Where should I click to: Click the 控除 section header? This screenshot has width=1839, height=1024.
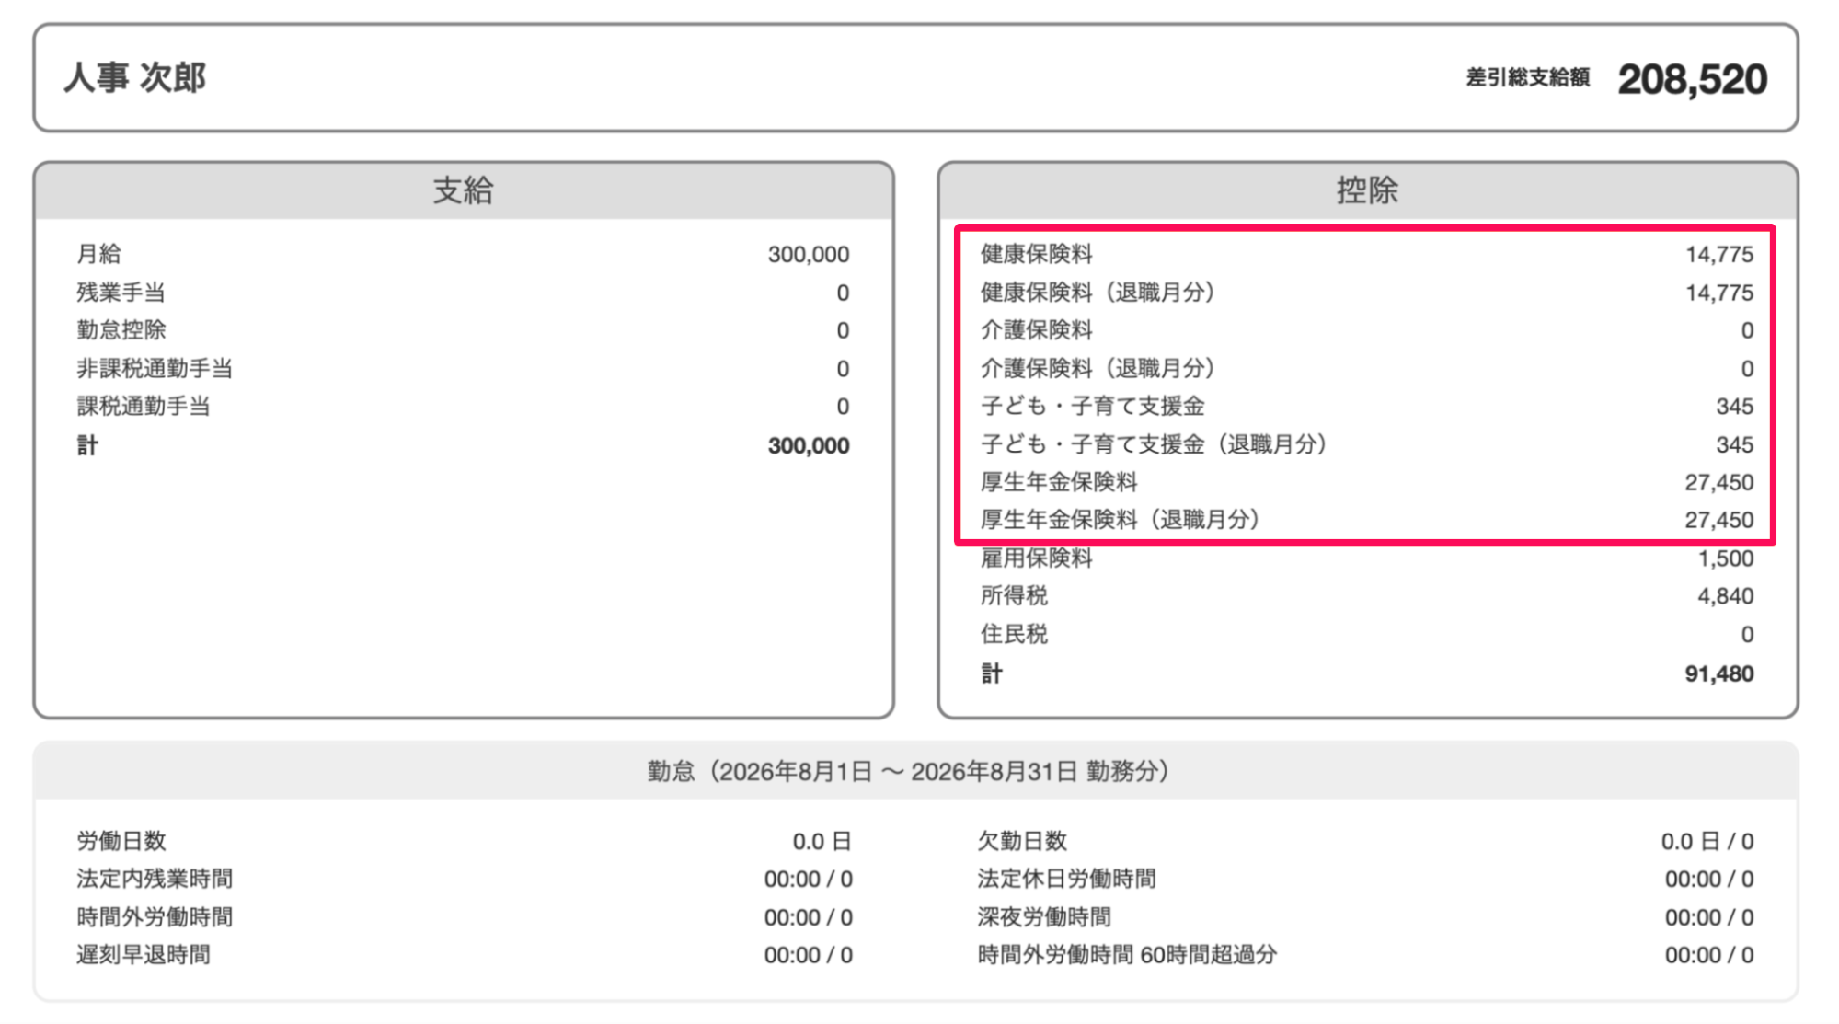coord(1367,190)
